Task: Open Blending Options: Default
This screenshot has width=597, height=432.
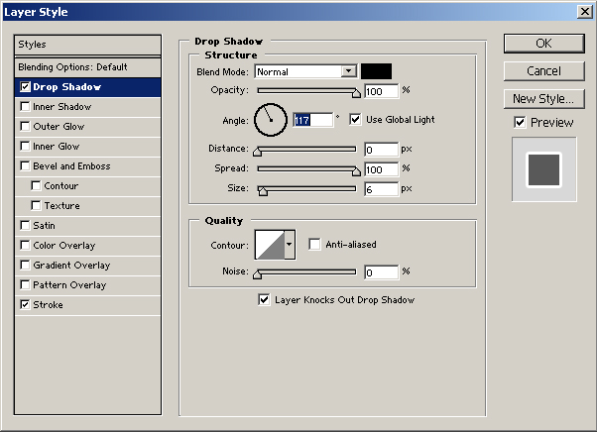Action: pyautogui.click(x=87, y=67)
